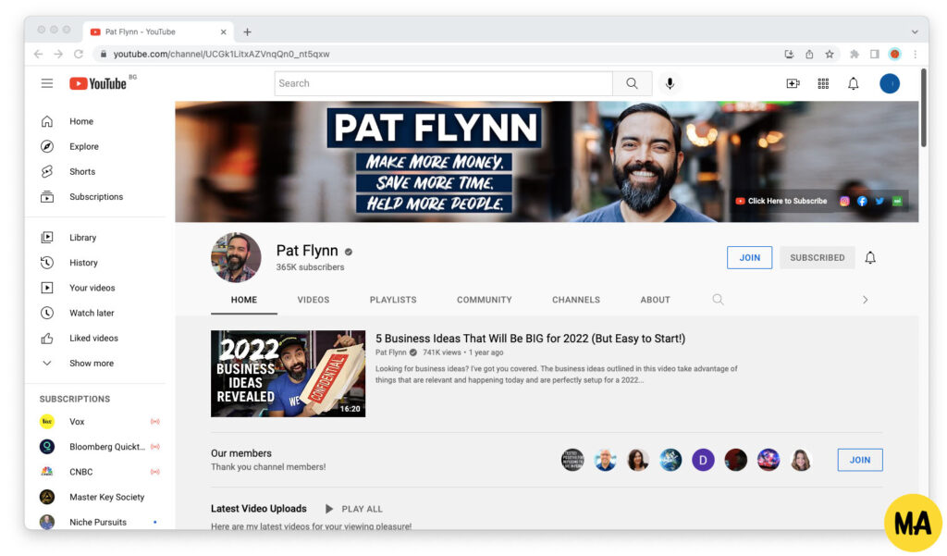This screenshot has width=947, height=556.
Task: Click the Twitter icon on the banner
Action: [x=879, y=202]
